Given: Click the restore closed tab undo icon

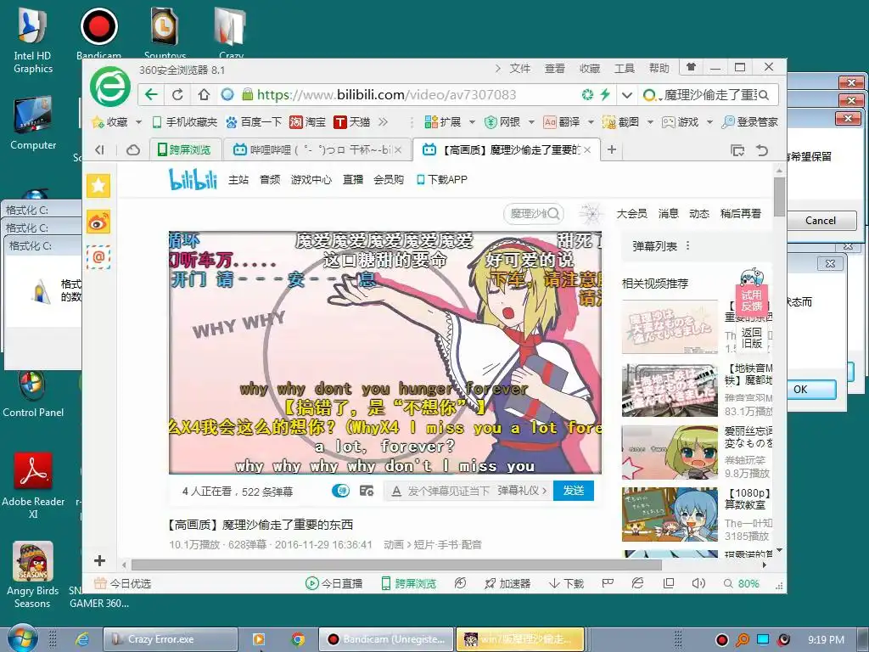Looking at the screenshot, I should [762, 149].
